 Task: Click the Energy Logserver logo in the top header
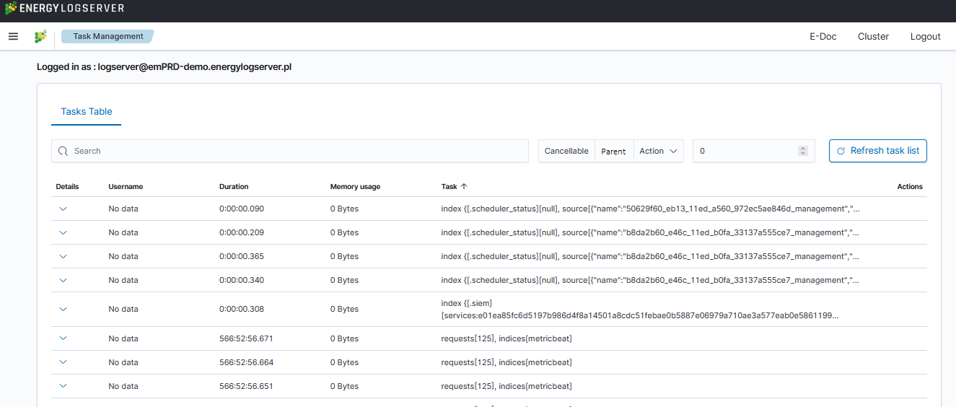click(64, 8)
